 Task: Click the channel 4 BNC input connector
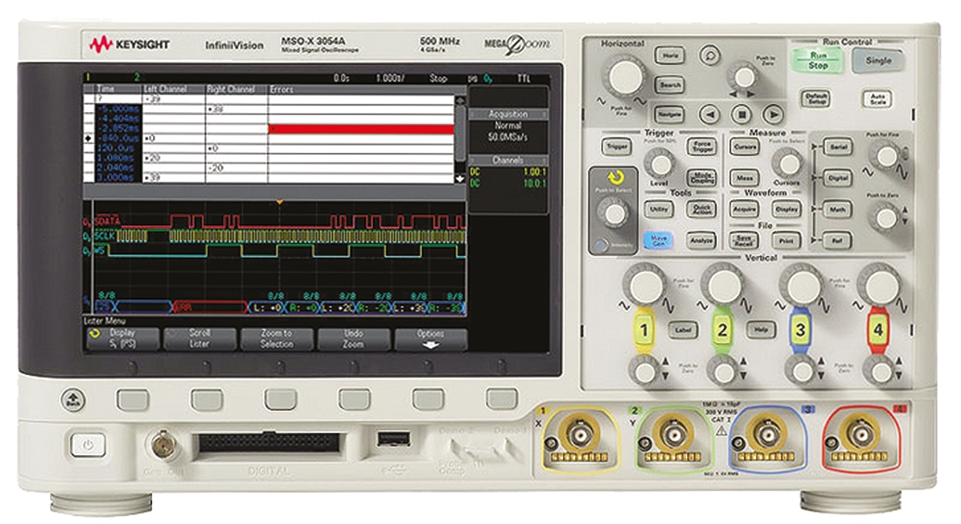(x=862, y=435)
